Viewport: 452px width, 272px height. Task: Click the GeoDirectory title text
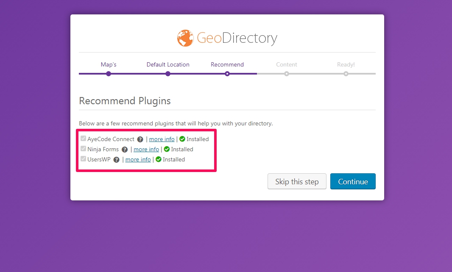coord(237,38)
